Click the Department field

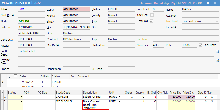[x=77, y=69]
